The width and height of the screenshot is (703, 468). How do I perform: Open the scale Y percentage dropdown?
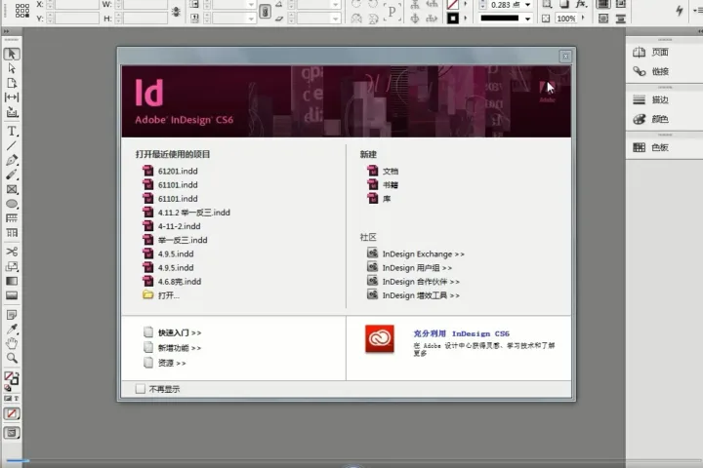tap(251, 19)
